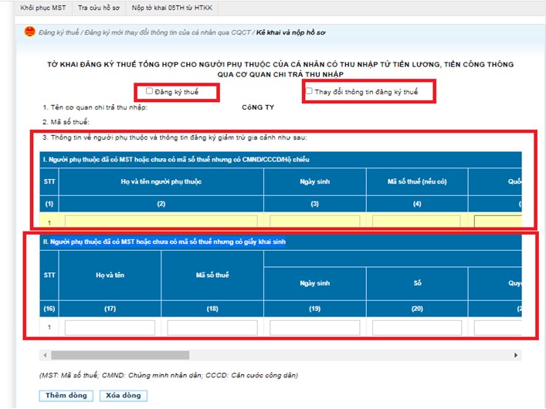This screenshot has width=546, height=409.
Task: Tick the 'Đăng ký thuế' checkbox
Action: (149, 91)
